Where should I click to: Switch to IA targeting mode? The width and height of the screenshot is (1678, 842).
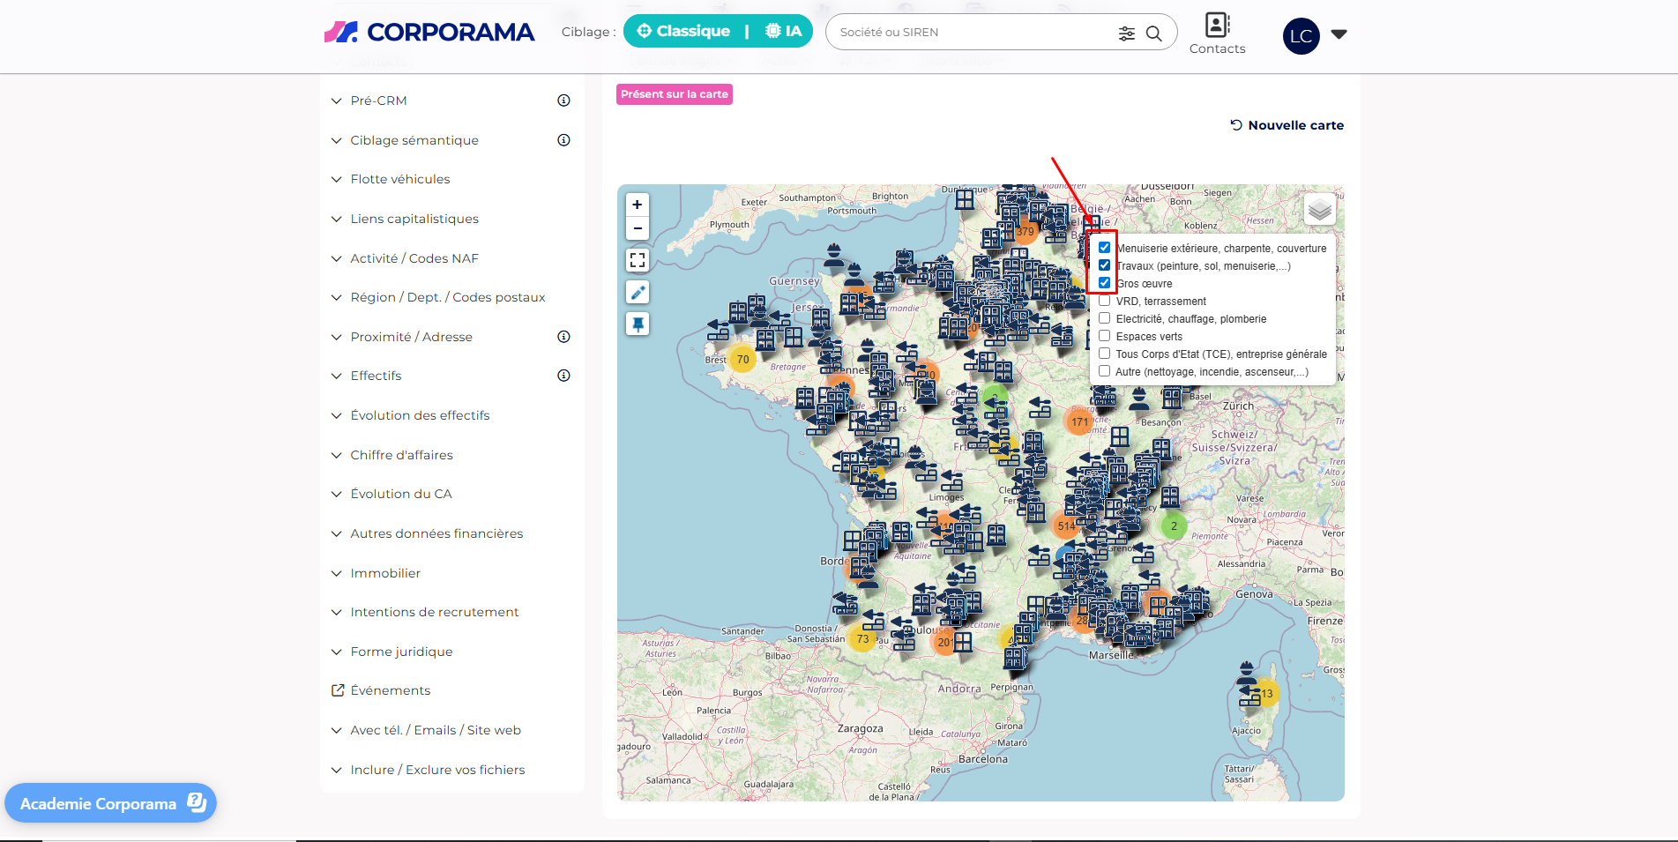click(x=784, y=32)
